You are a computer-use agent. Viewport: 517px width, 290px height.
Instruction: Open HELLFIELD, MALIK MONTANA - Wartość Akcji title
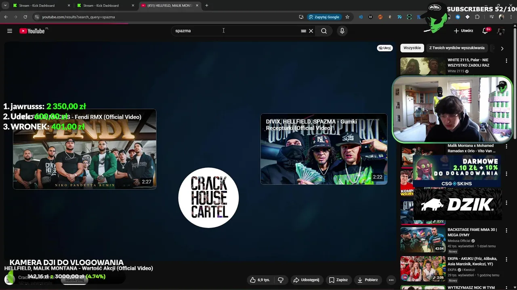point(79,268)
